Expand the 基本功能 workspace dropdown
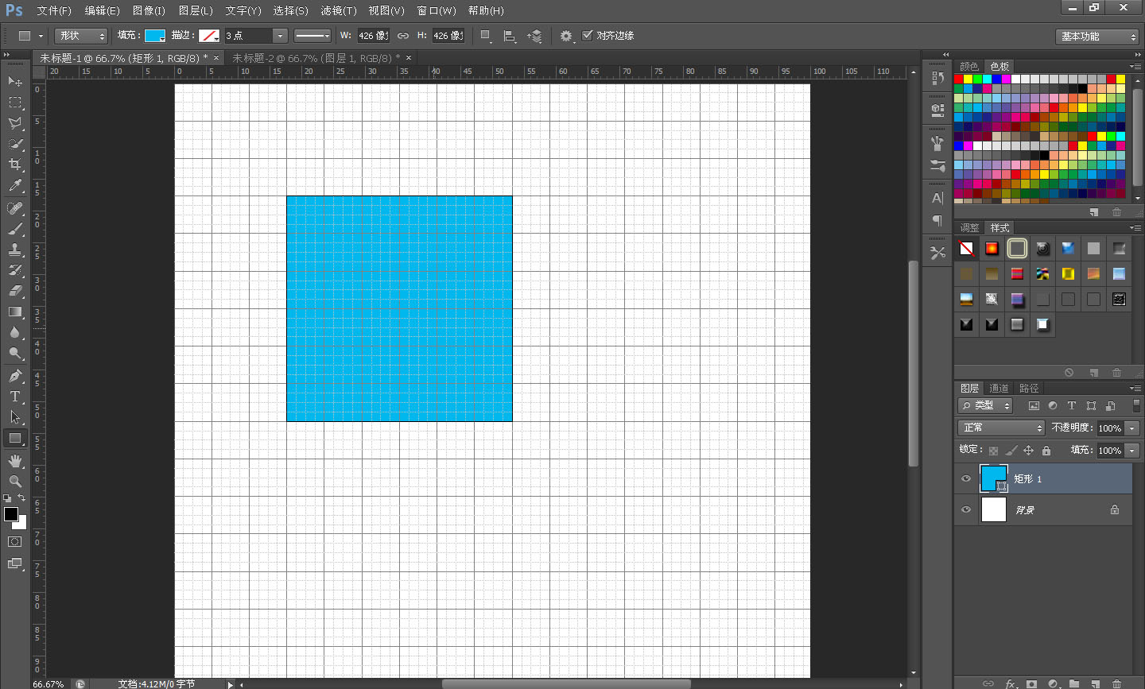 click(x=1098, y=37)
